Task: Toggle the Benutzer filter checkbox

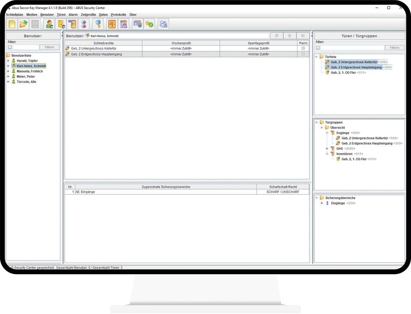Action: pos(10,47)
